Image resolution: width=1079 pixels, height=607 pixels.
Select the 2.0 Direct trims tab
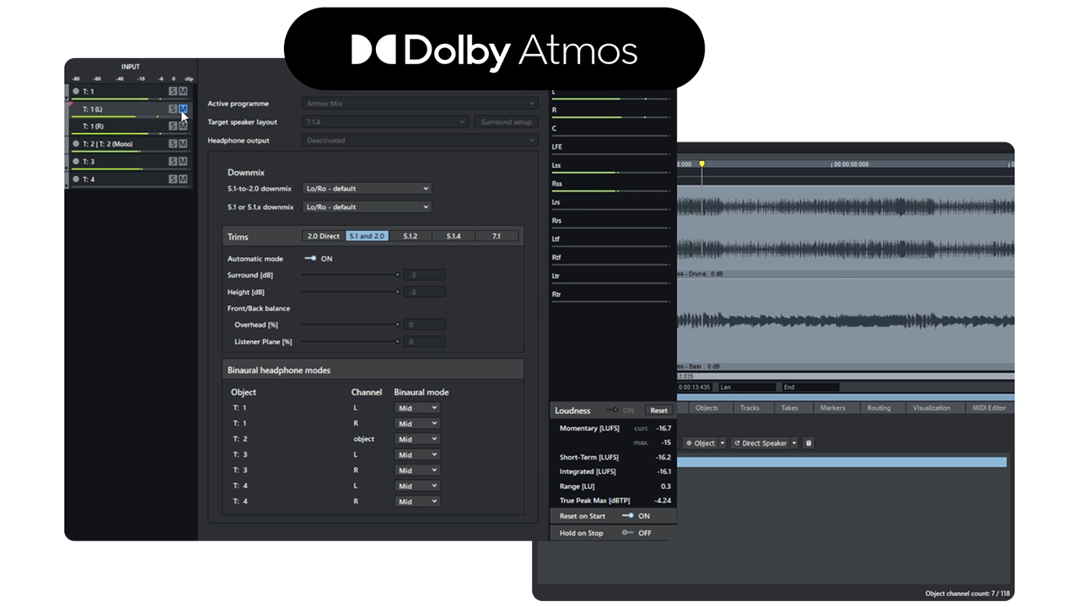(324, 236)
